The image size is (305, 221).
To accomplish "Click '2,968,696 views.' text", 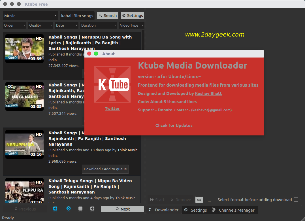I will pyautogui.click(x=63, y=161).
